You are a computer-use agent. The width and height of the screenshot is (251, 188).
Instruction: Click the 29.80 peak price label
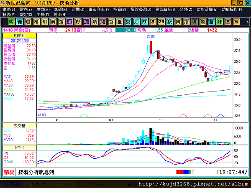[x=151, y=36]
